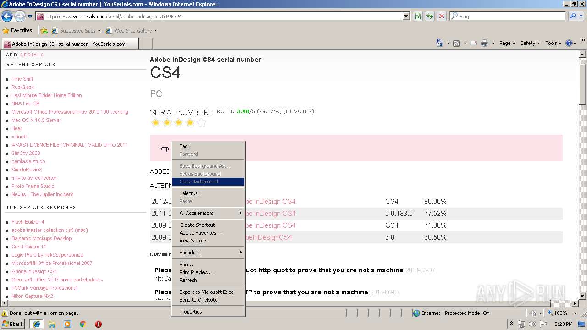The image size is (587, 330).
Task: Choose Back in the context menu
Action: tap(208, 146)
